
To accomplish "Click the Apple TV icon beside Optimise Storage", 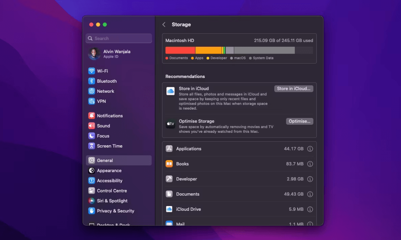I will coord(170,124).
